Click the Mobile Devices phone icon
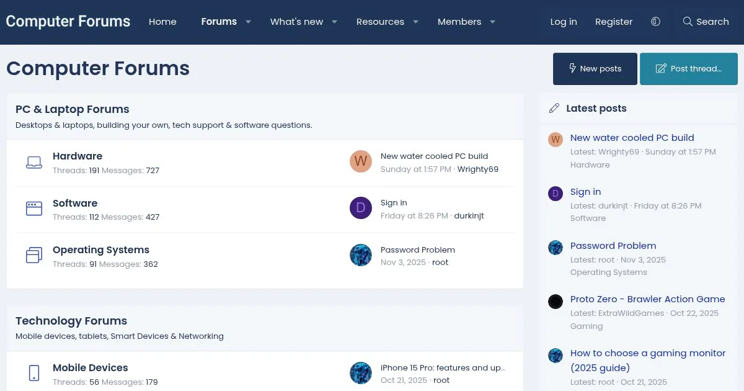Screen dimensions: 744x391 click(34, 373)
